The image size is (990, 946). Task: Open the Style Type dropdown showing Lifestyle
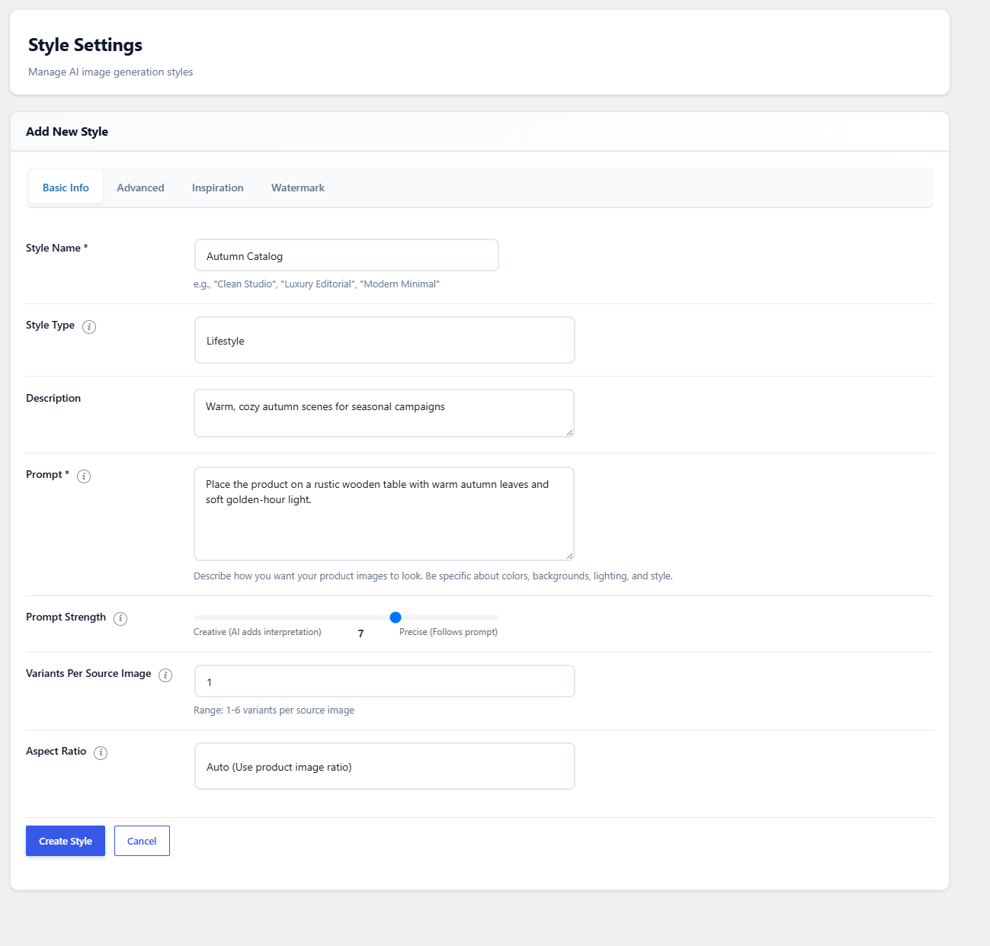pos(385,340)
